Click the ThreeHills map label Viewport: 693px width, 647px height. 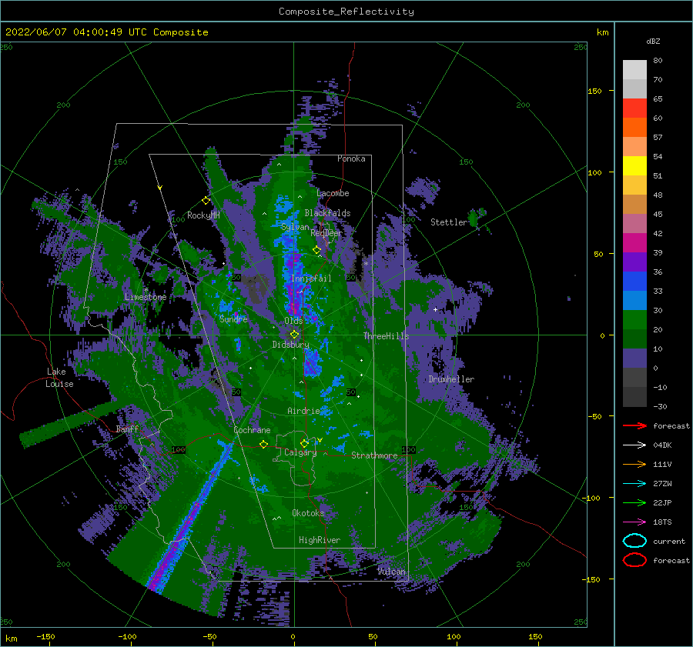click(x=387, y=336)
